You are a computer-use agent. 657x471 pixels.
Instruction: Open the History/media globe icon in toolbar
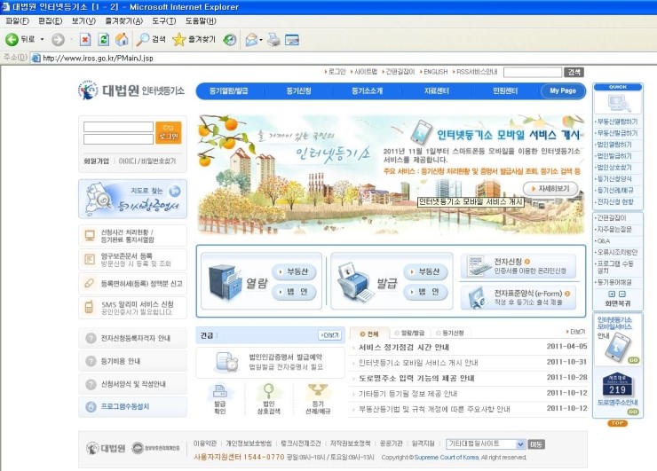230,40
